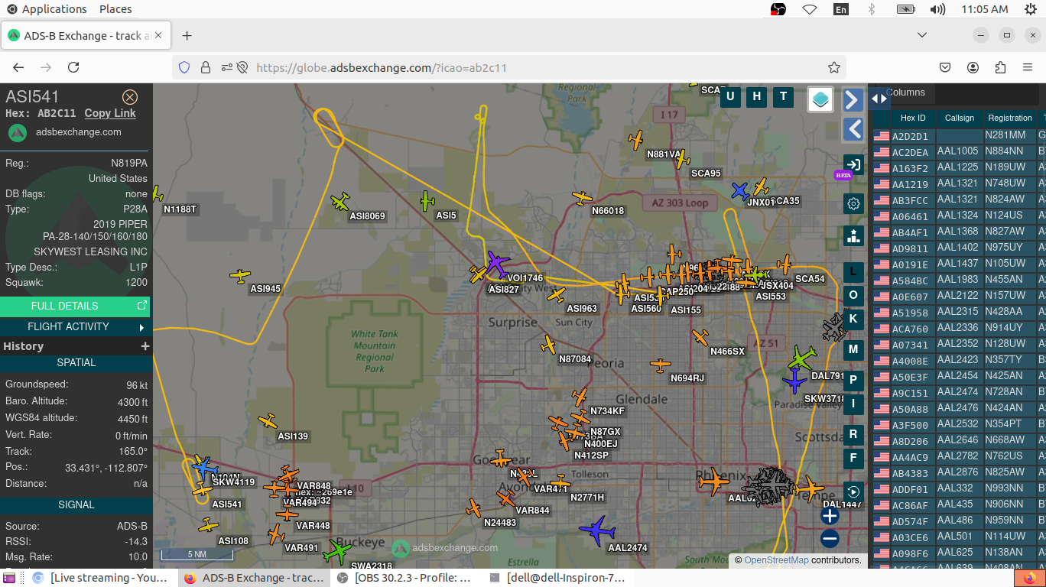1046x587 pixels.
Task: Toggle the H map button
Action: pyautogui.click(x=757, y=96)
